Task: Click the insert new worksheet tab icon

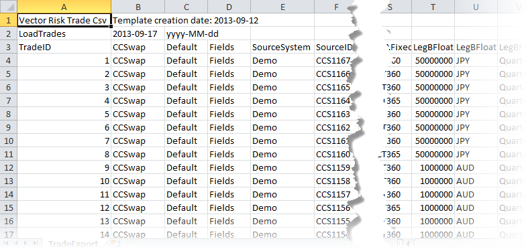Action: [x=115, y=243]
